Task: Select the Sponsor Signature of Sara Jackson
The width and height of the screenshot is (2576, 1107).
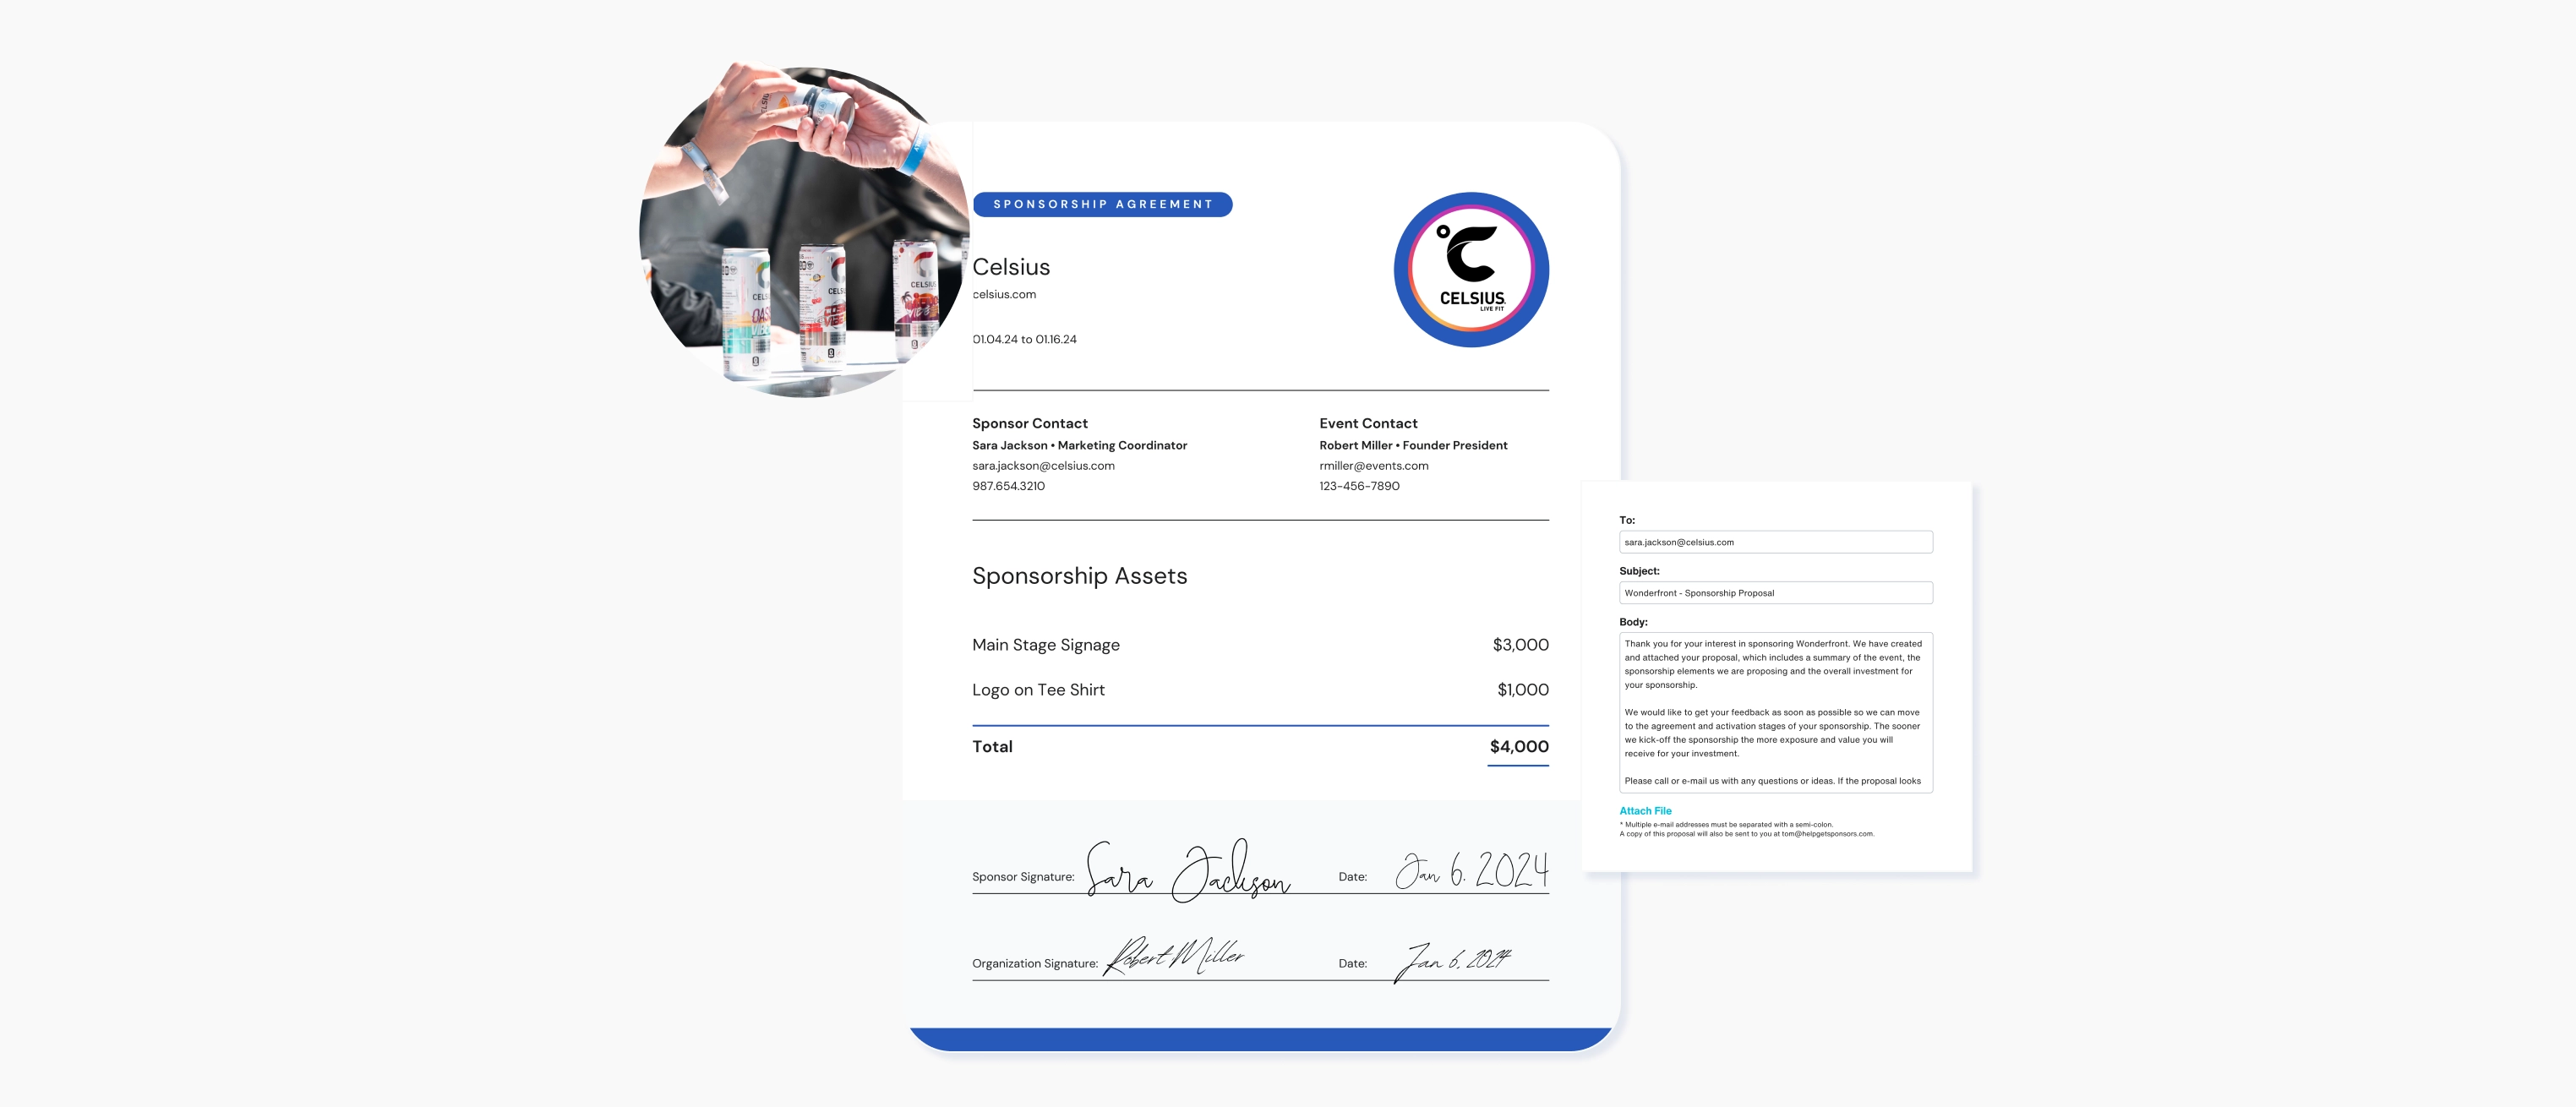Action: click(1190, 873)
